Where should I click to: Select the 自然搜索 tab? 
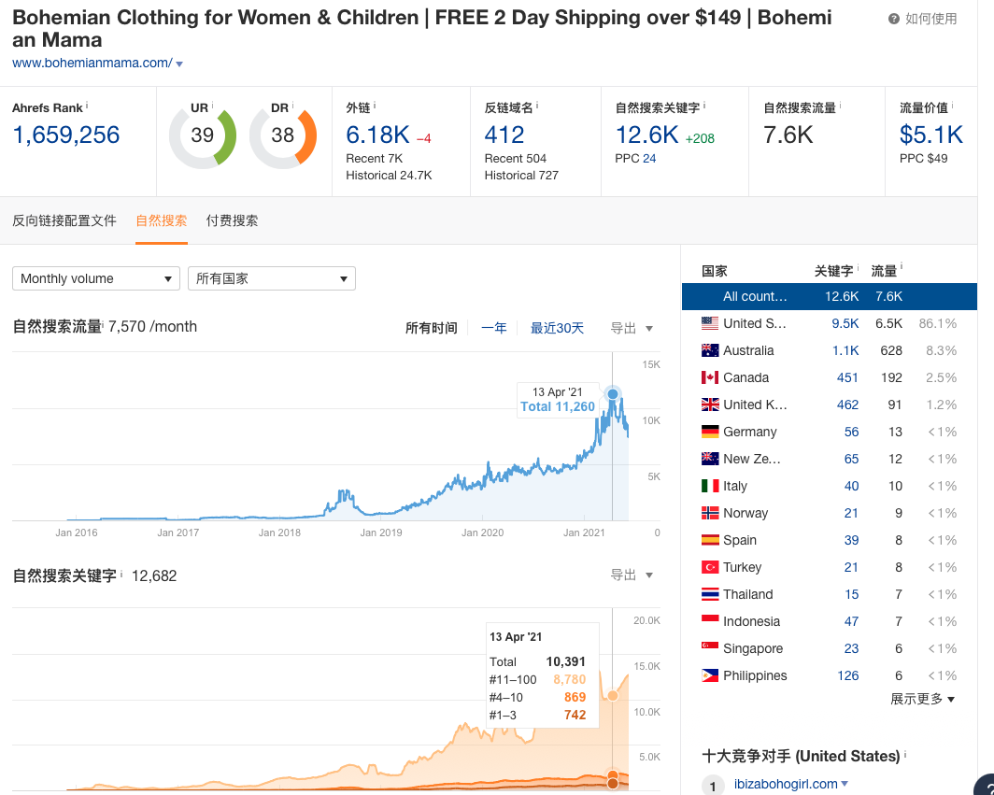coord(162,220)
